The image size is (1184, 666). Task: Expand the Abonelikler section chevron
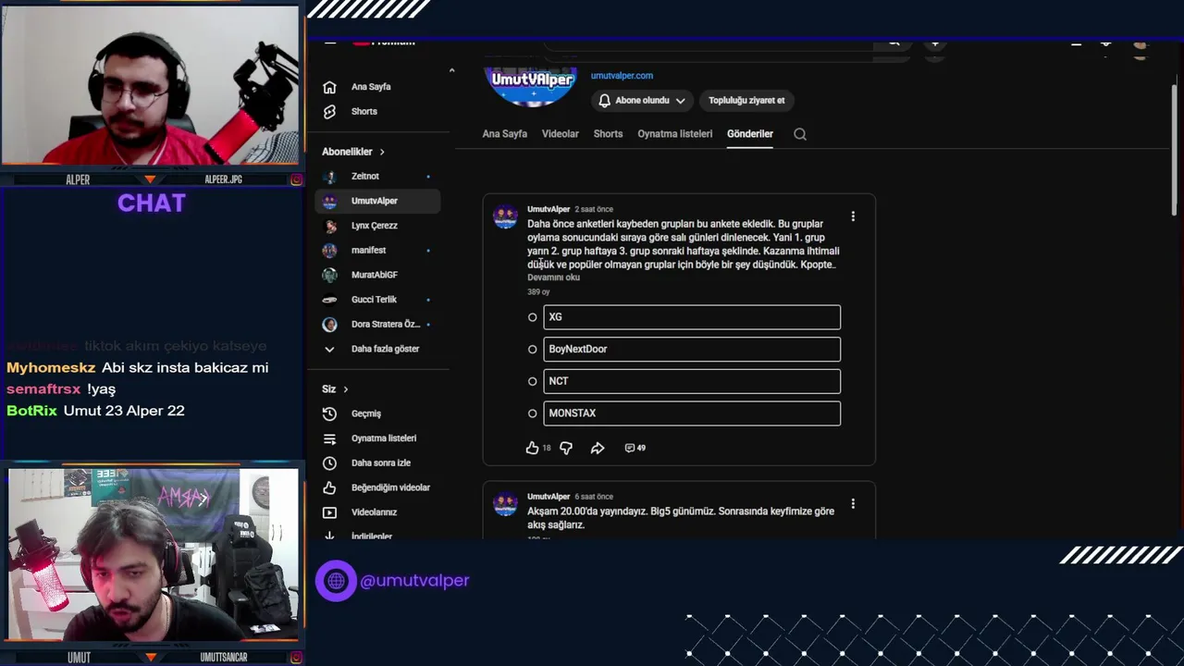click(381, 152)
